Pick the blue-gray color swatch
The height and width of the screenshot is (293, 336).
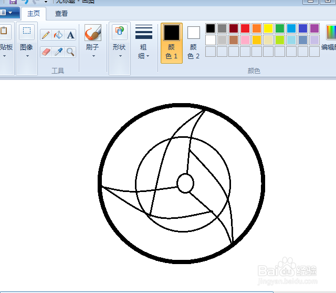pyautogui.click(x=303, y=40)
